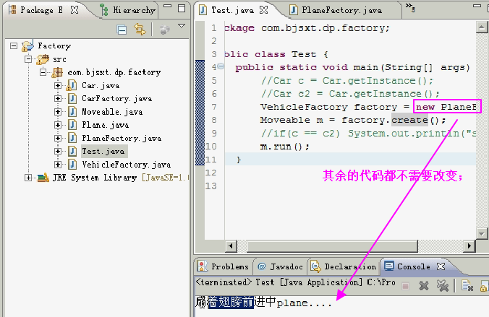Minimize the Package Explorer panel
Screen dimensions: 489x317
click(x=168, y=6)
